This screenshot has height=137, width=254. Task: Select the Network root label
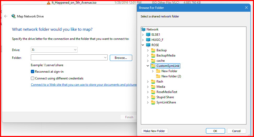[152, 29]
